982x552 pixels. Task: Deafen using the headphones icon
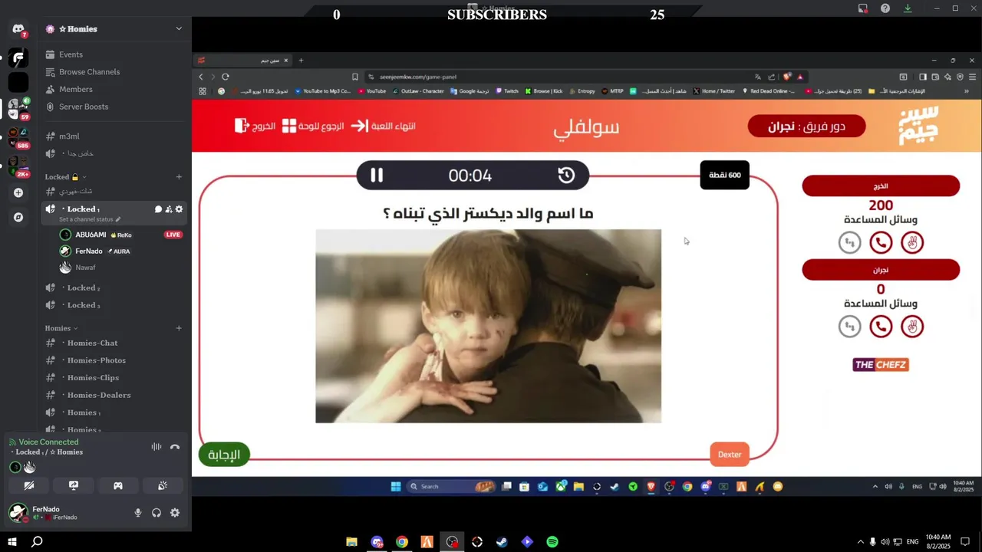(x=157, y=513)
